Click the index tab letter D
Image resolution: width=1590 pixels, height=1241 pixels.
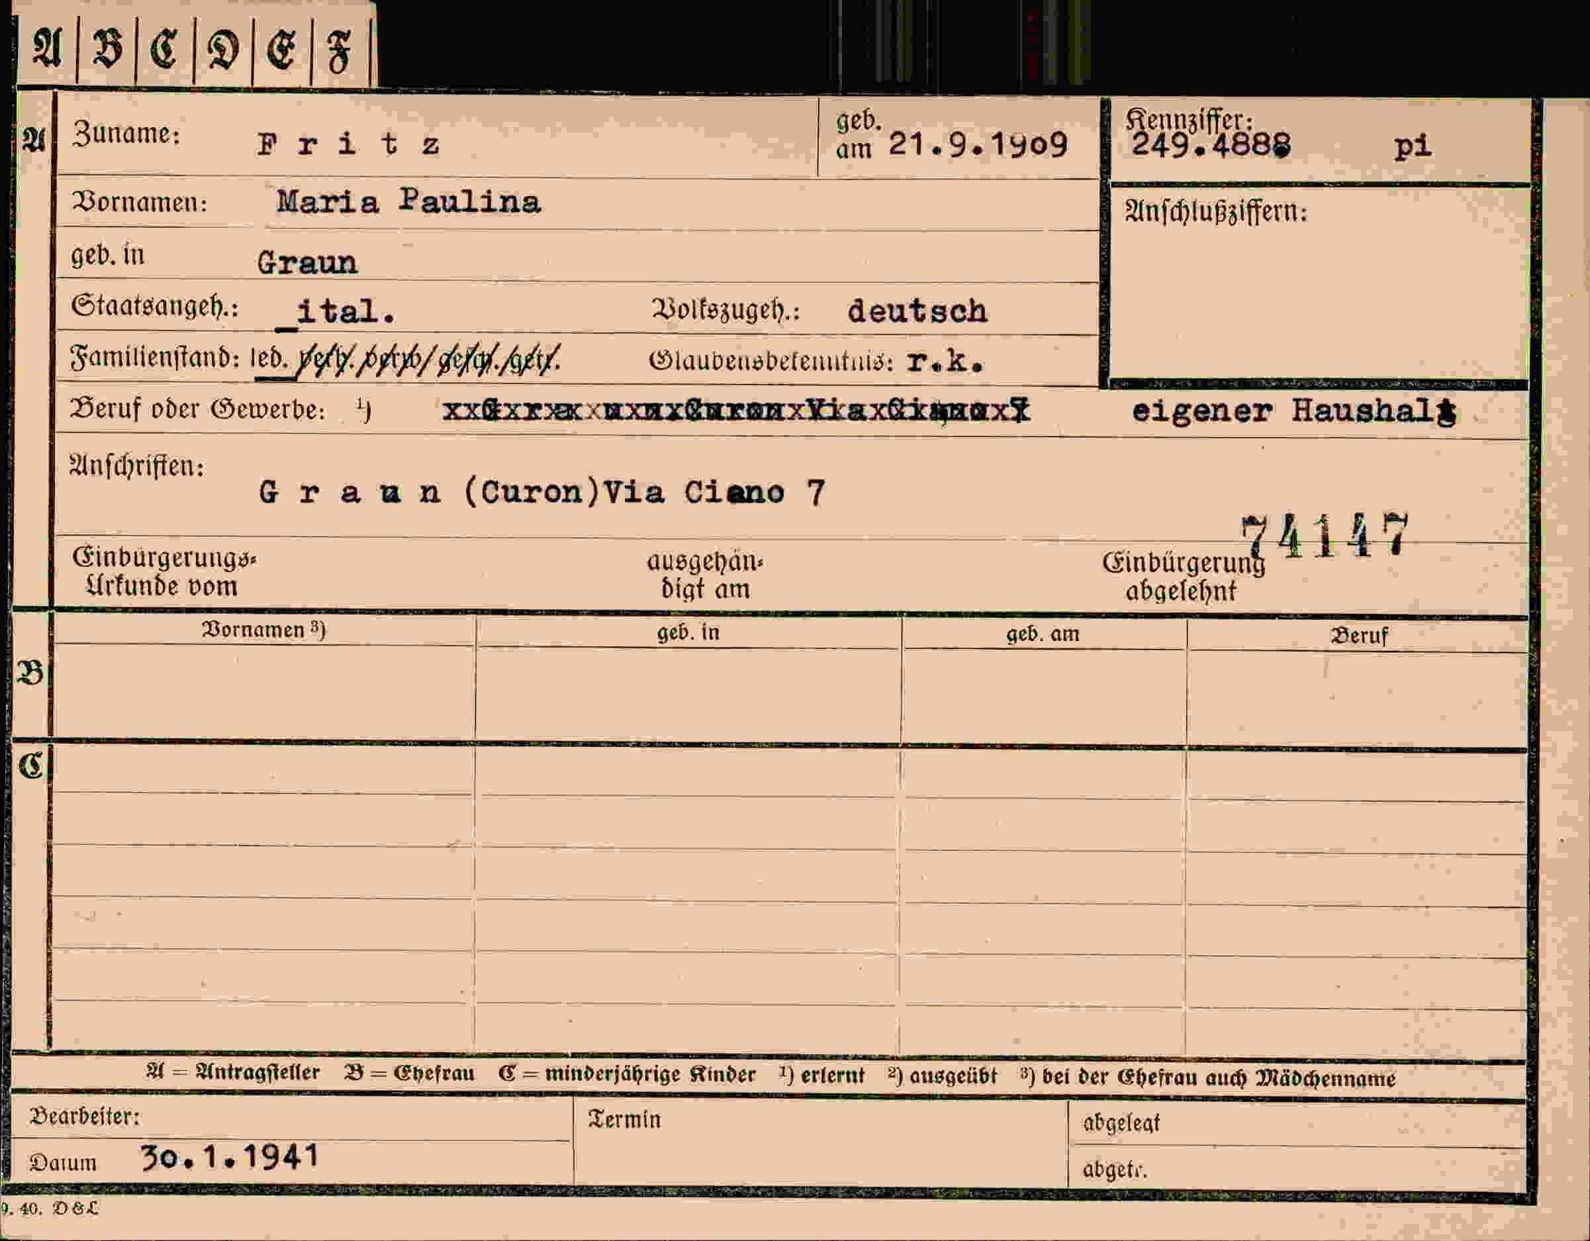pyautogui.click(x=223, y=51)
